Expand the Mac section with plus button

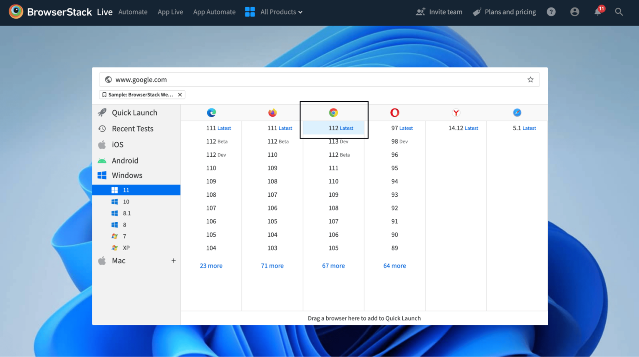173,260
